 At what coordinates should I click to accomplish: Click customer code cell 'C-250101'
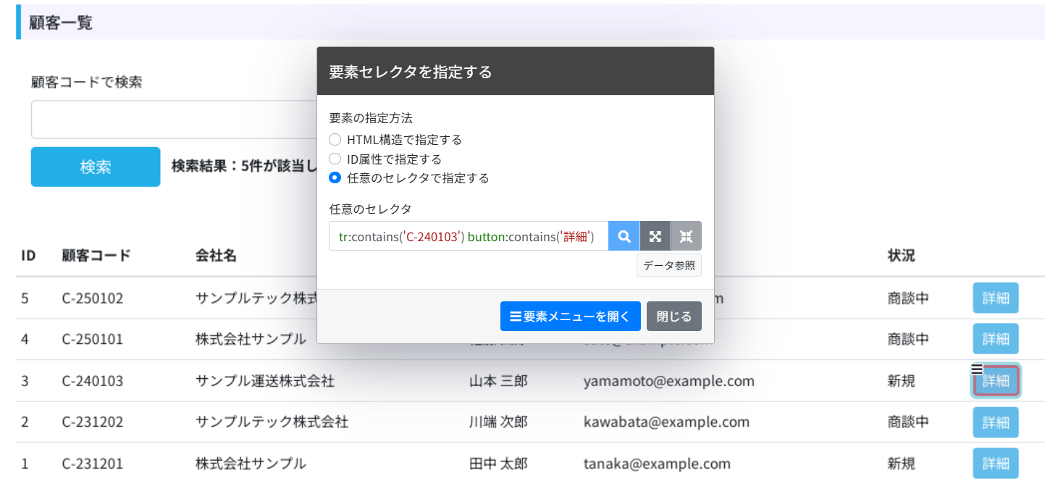point(93,339)
